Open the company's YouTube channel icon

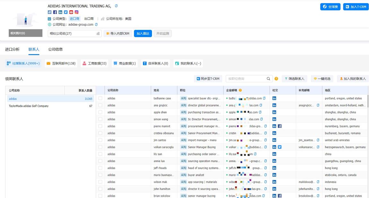click(71, 12)
